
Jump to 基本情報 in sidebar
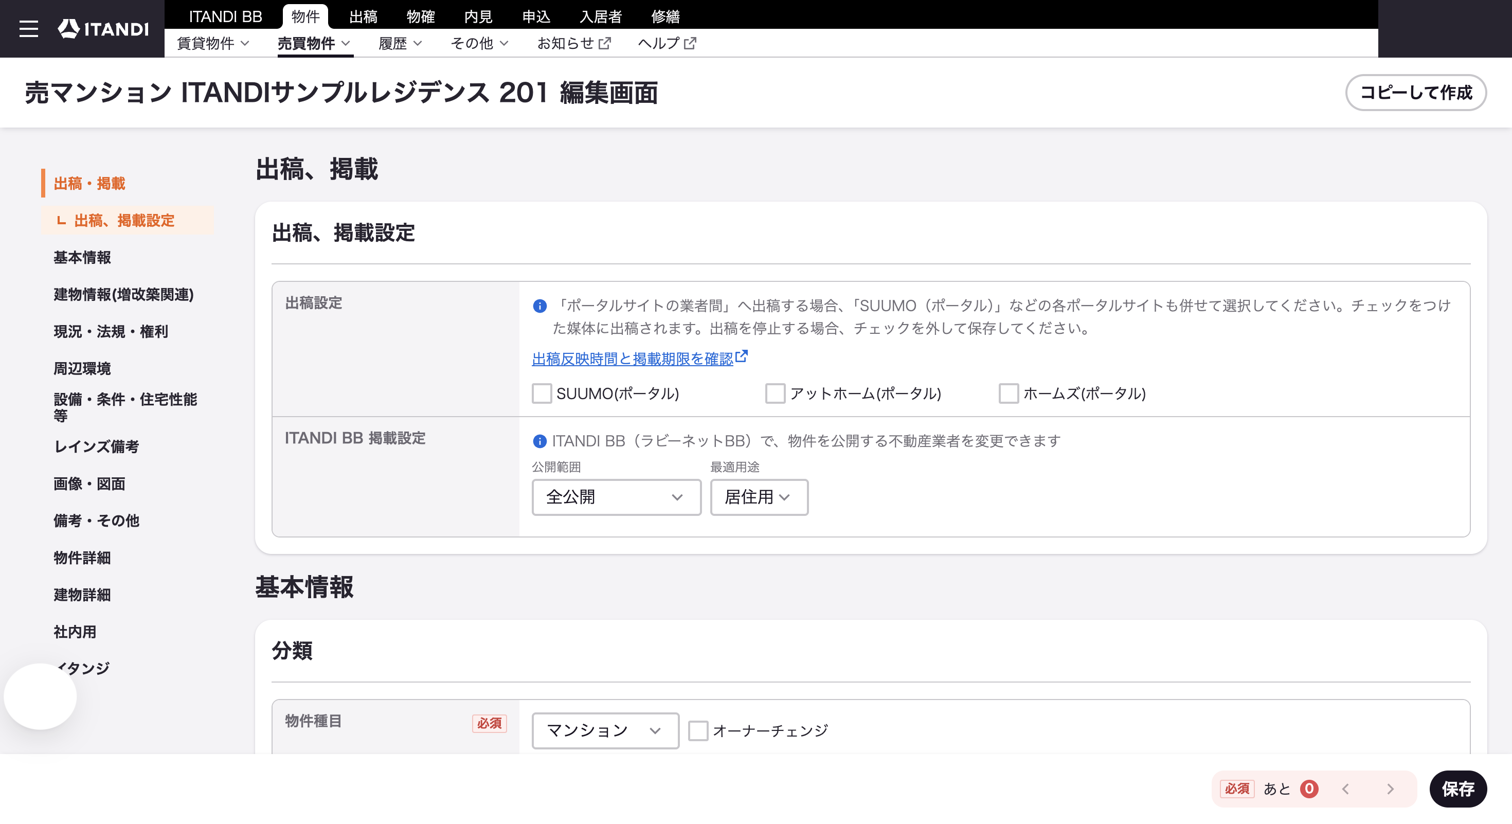tap(82, 257)
